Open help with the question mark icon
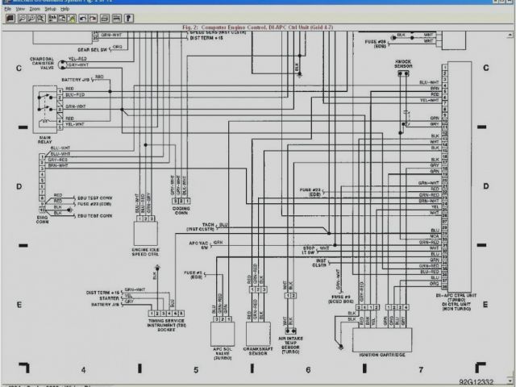This screenshot has width=516, height=387. coord(129,18)
